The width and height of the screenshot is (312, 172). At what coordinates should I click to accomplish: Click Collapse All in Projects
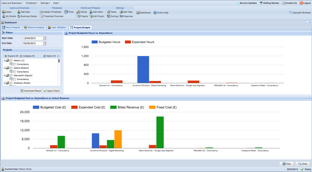(27, 56)
